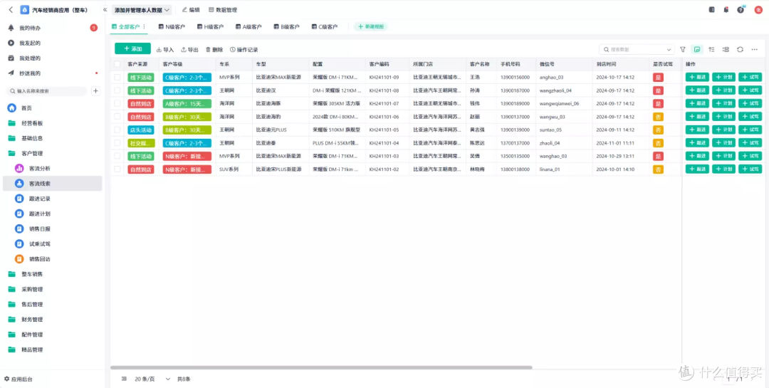Viewport: 769px width, 388px height.
Task: Open the 跟进记录 page
Action: pos(39,199)
